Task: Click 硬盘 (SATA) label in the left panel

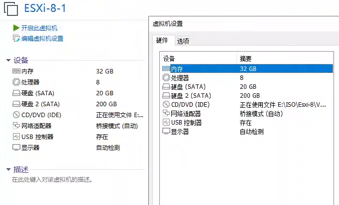Action: coord(38,93)
